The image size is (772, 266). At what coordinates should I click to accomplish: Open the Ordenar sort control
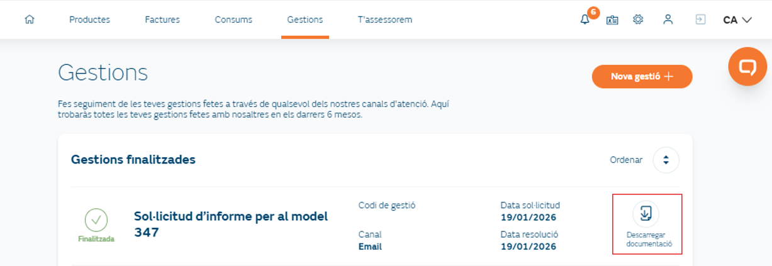pos(666,160)
